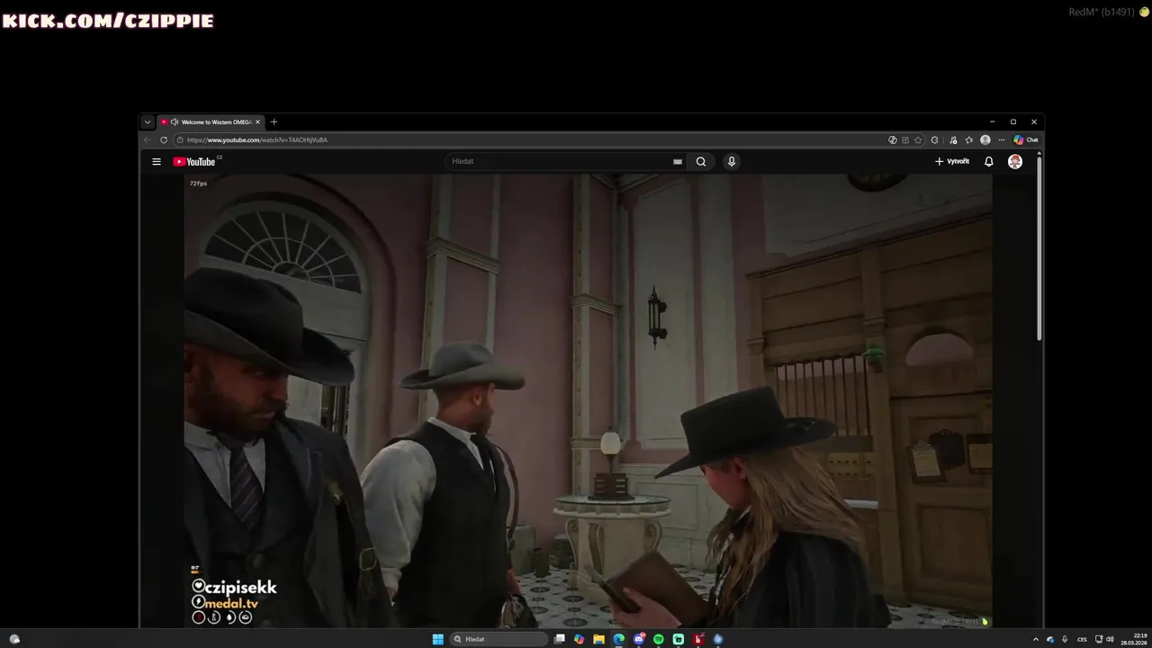The image size is (1152, 648).
Task: Expand the tab actions dropdown
Action: [x=148, y=122]
